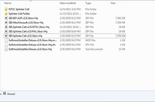Click the NTSC Splinter Cell folder icon
Screen dimensions: 155x102
pyautogui.click(x=6, y=9)
